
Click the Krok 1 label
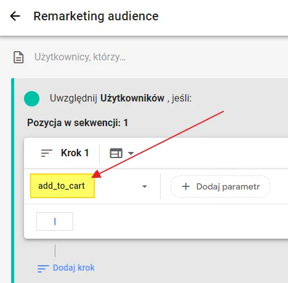[75, 153]
